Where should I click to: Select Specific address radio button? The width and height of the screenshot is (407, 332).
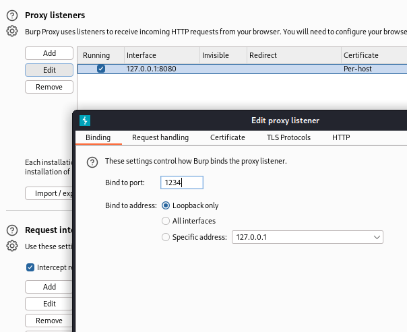pos(166,237)
